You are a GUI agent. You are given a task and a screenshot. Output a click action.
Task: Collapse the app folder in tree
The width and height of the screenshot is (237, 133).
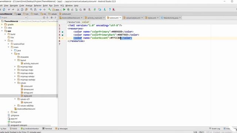pos(2,31)
